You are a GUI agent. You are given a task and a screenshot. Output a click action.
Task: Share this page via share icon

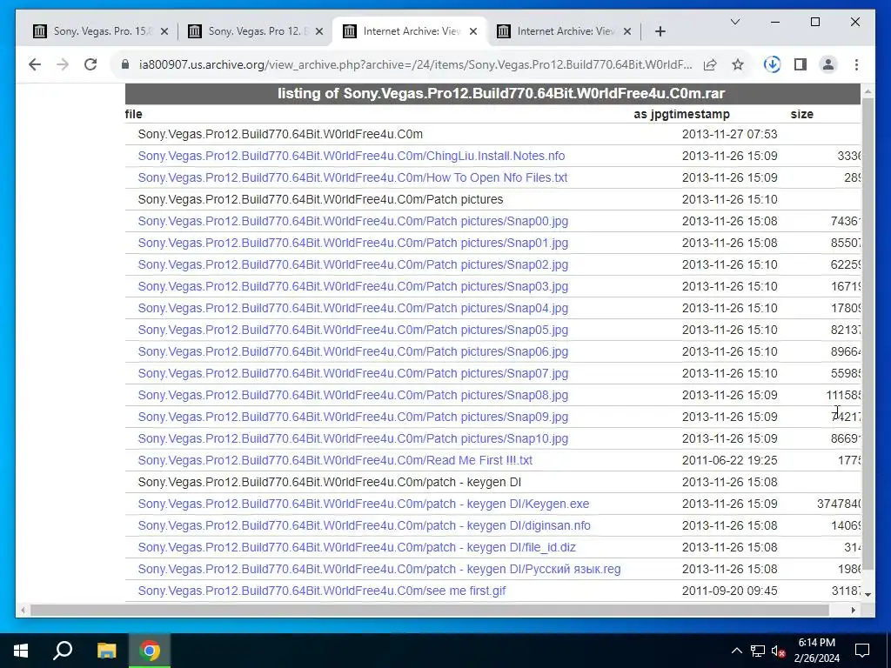[x=710, y=64]
